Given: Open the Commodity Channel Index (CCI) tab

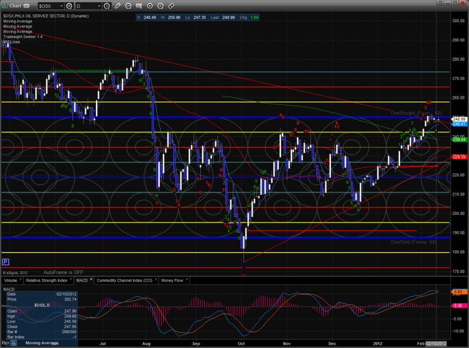Looking at the screenshot, I should click(x=125, y=280).
